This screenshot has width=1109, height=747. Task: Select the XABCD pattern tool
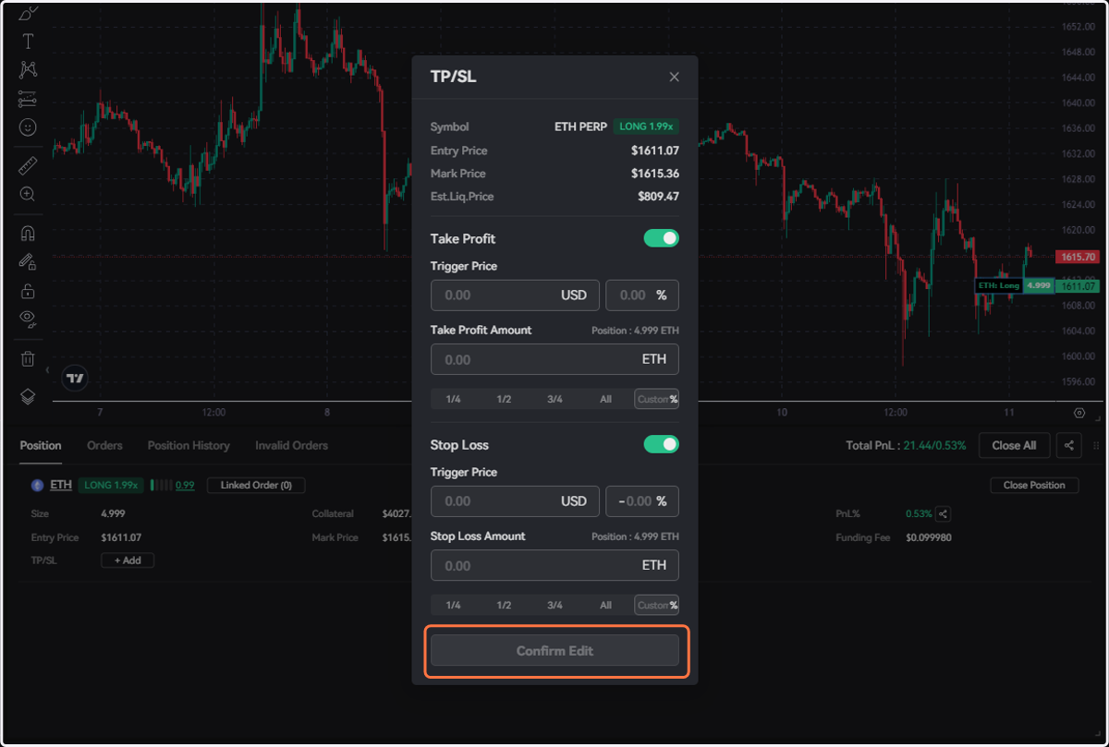pos(28,69)
